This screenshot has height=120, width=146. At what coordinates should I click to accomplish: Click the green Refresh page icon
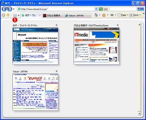pyautogui.click(x=101, y=9)
